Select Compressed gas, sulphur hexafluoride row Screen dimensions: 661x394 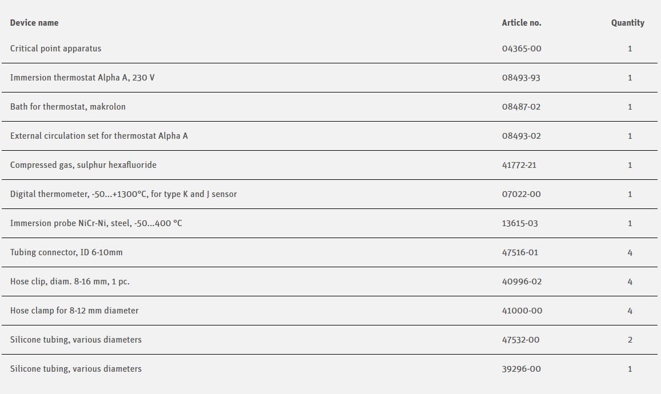click(83, 165)
